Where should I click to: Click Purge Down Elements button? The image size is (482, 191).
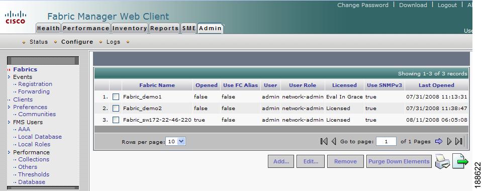click(x=399, y=161)
